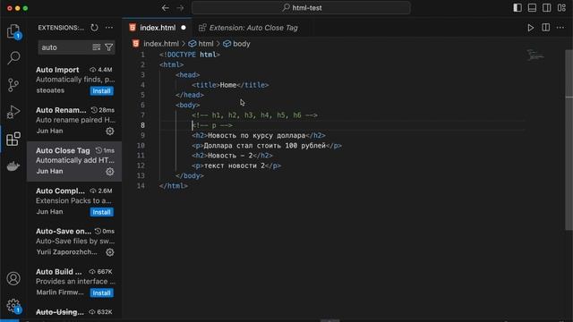Select the Auto Import extension entry

tap(74, 80)
